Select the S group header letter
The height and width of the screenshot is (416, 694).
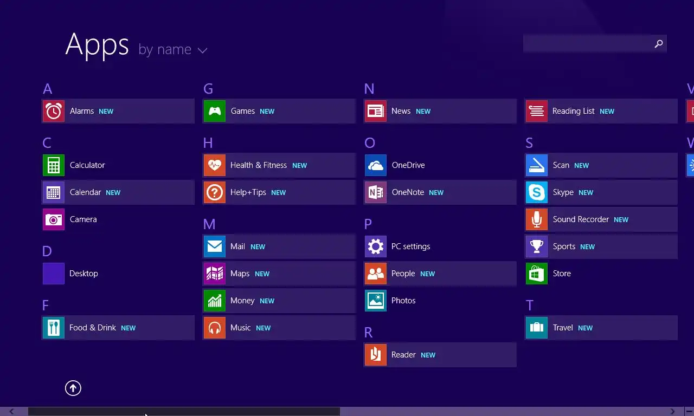pos(529,143)
